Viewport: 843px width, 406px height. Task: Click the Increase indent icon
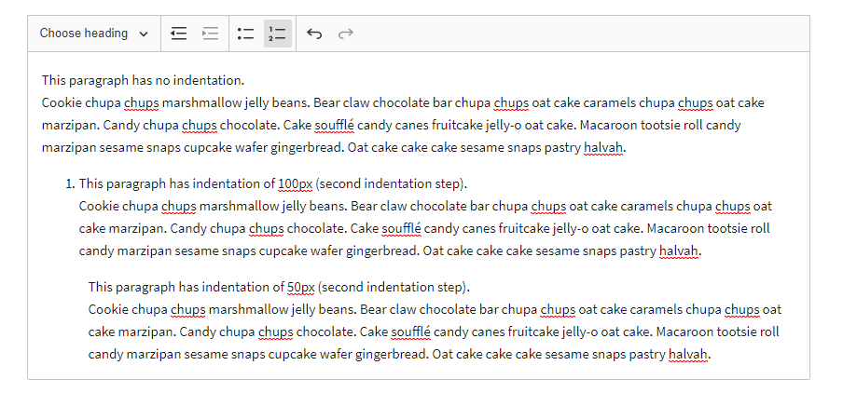tap(210, 34)
